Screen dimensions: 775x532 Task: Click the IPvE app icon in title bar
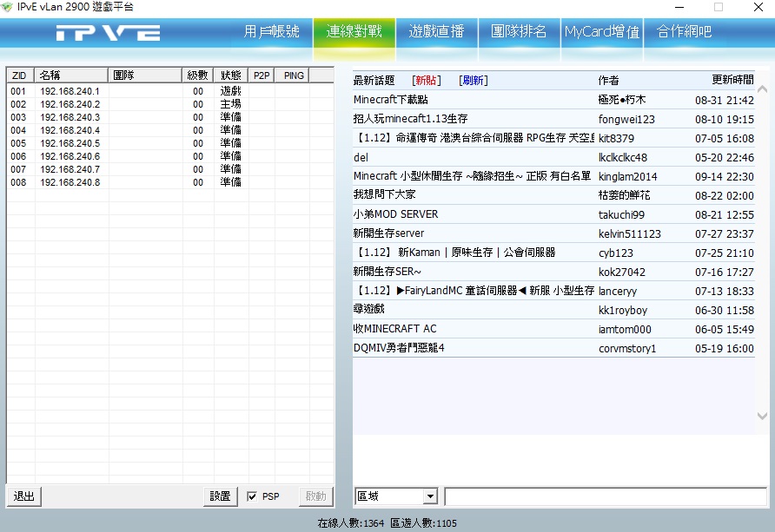click(9, 7)
